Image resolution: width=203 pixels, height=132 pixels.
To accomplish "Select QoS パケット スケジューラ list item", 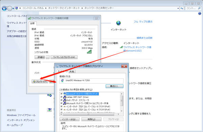I will click(x=78, y=100).
